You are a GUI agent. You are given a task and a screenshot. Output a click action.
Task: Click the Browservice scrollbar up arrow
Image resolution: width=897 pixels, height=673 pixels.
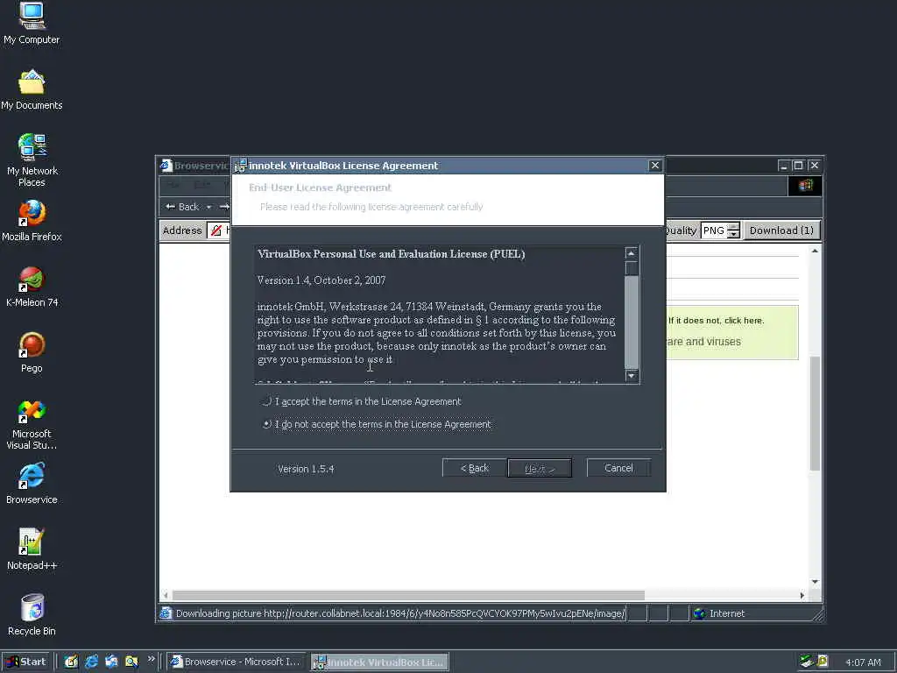[x=815, y=251]
